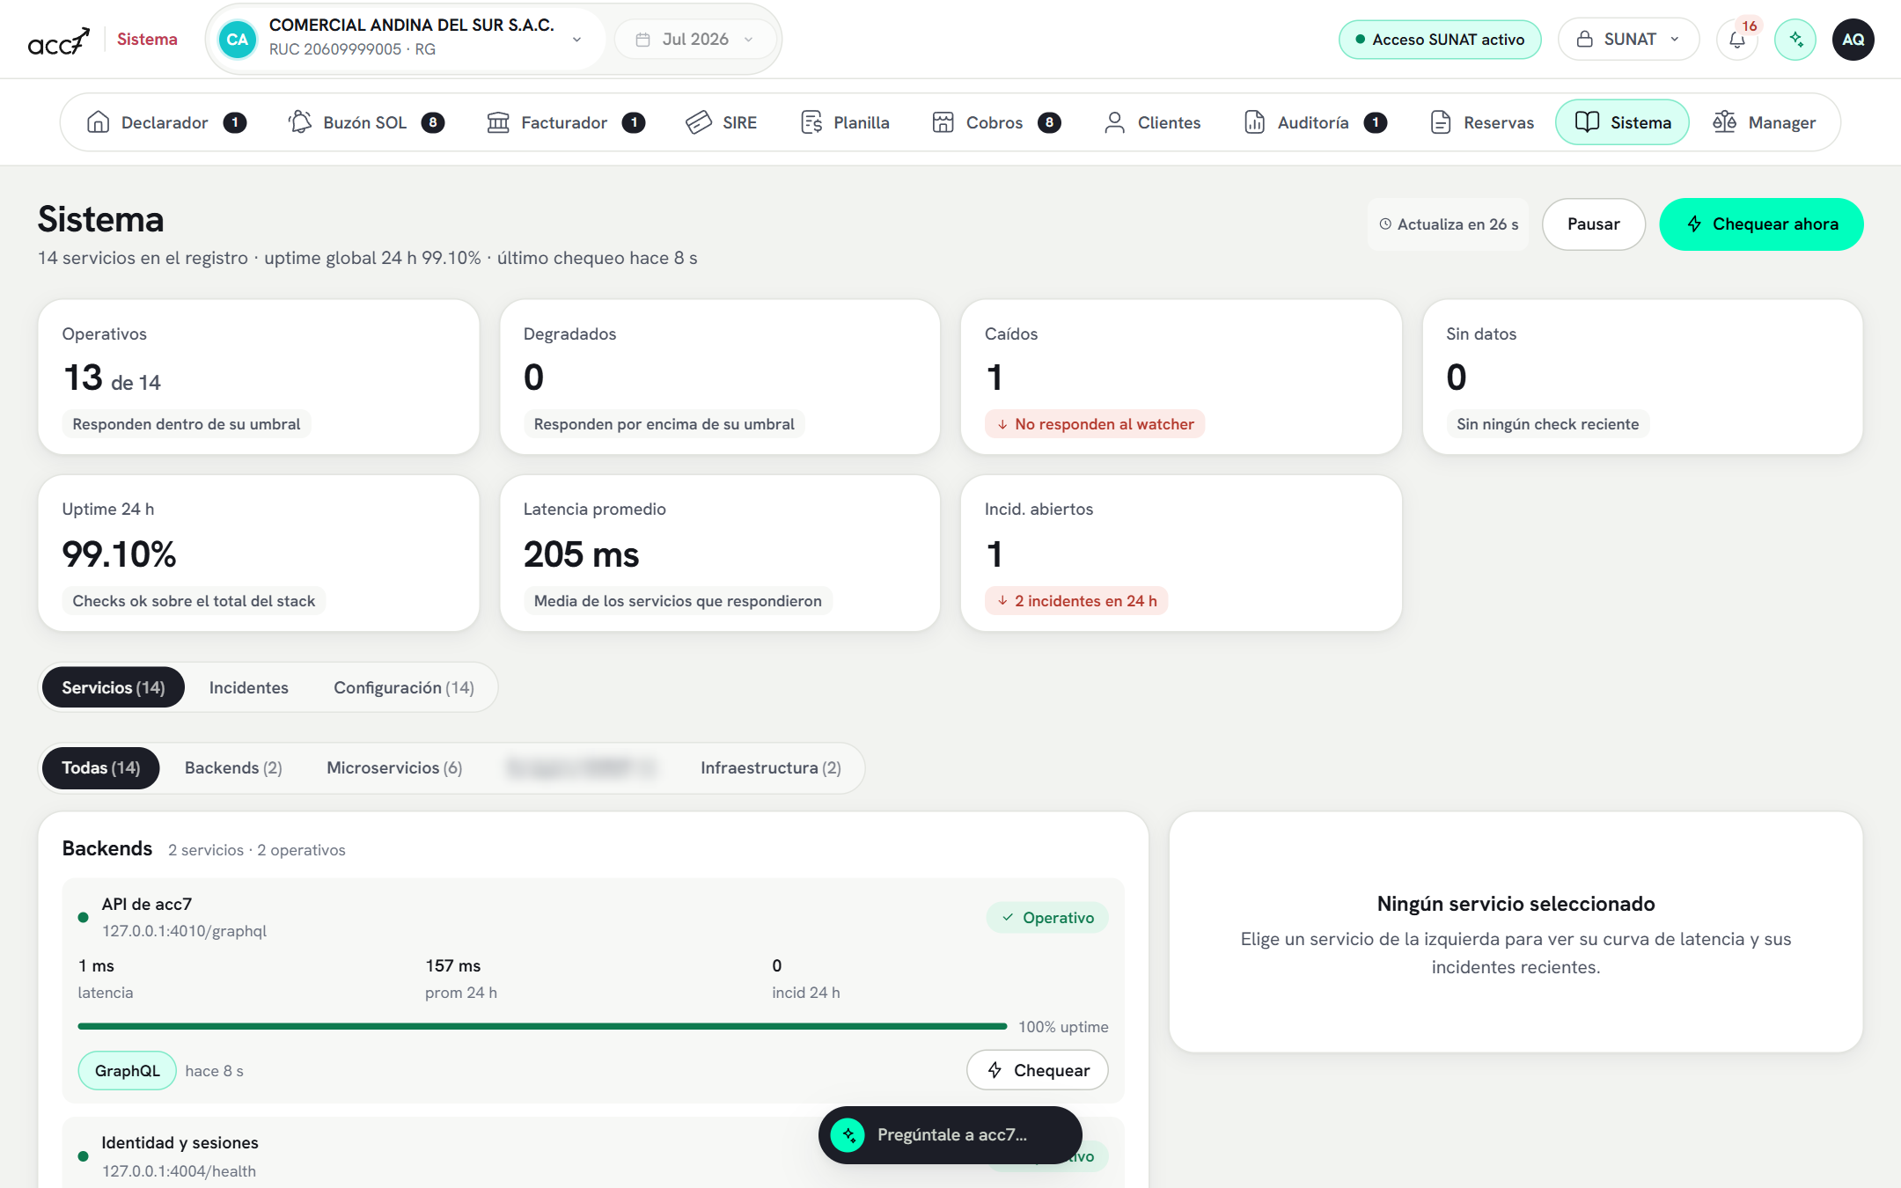
Task: Open Pregúntale a acc7 chat box
Action: [950, 1135]
